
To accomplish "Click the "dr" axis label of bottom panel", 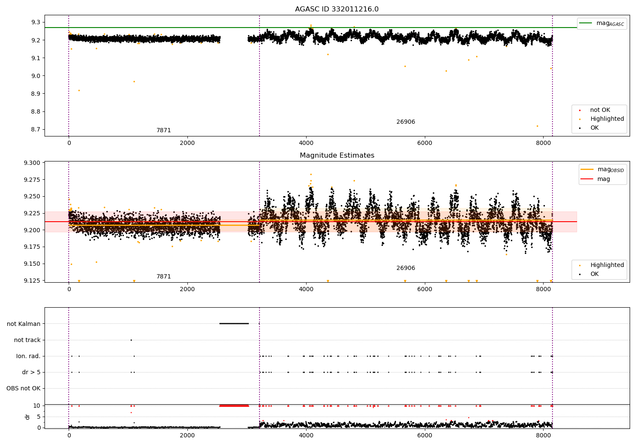I will pos(28,417).
